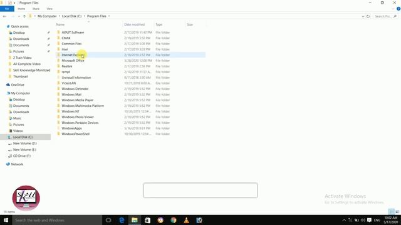The width and height of the screenshot is (401, 225).
Task: Open the Help question mark icon
Action: coord(398,9)
